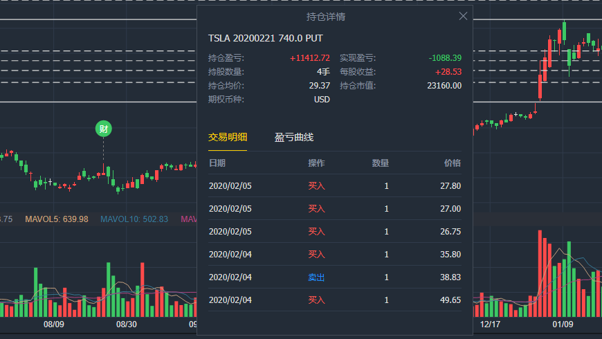Screen dimensions: 602x339
Task: Select the 26.75 price cell
Action: 450,232
